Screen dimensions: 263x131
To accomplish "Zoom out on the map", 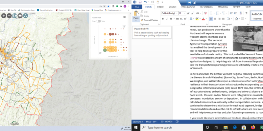I will point(9,16).
